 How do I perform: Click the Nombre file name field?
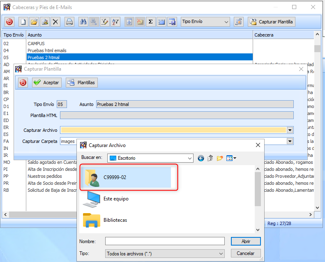click(165, 241)
